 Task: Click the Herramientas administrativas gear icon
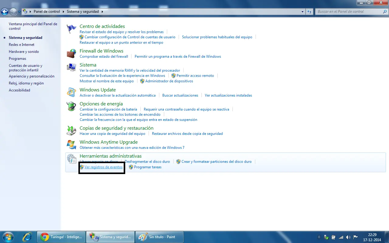point(71,159)
